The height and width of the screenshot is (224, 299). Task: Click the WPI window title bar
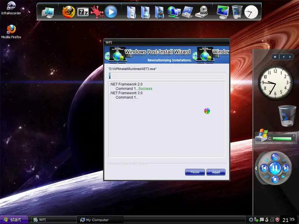[167, 42]
